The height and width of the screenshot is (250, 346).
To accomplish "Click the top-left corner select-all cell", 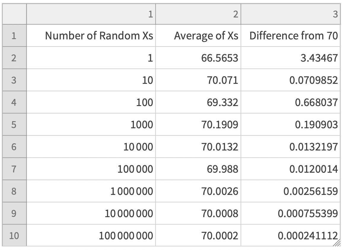I will point(14,14).
